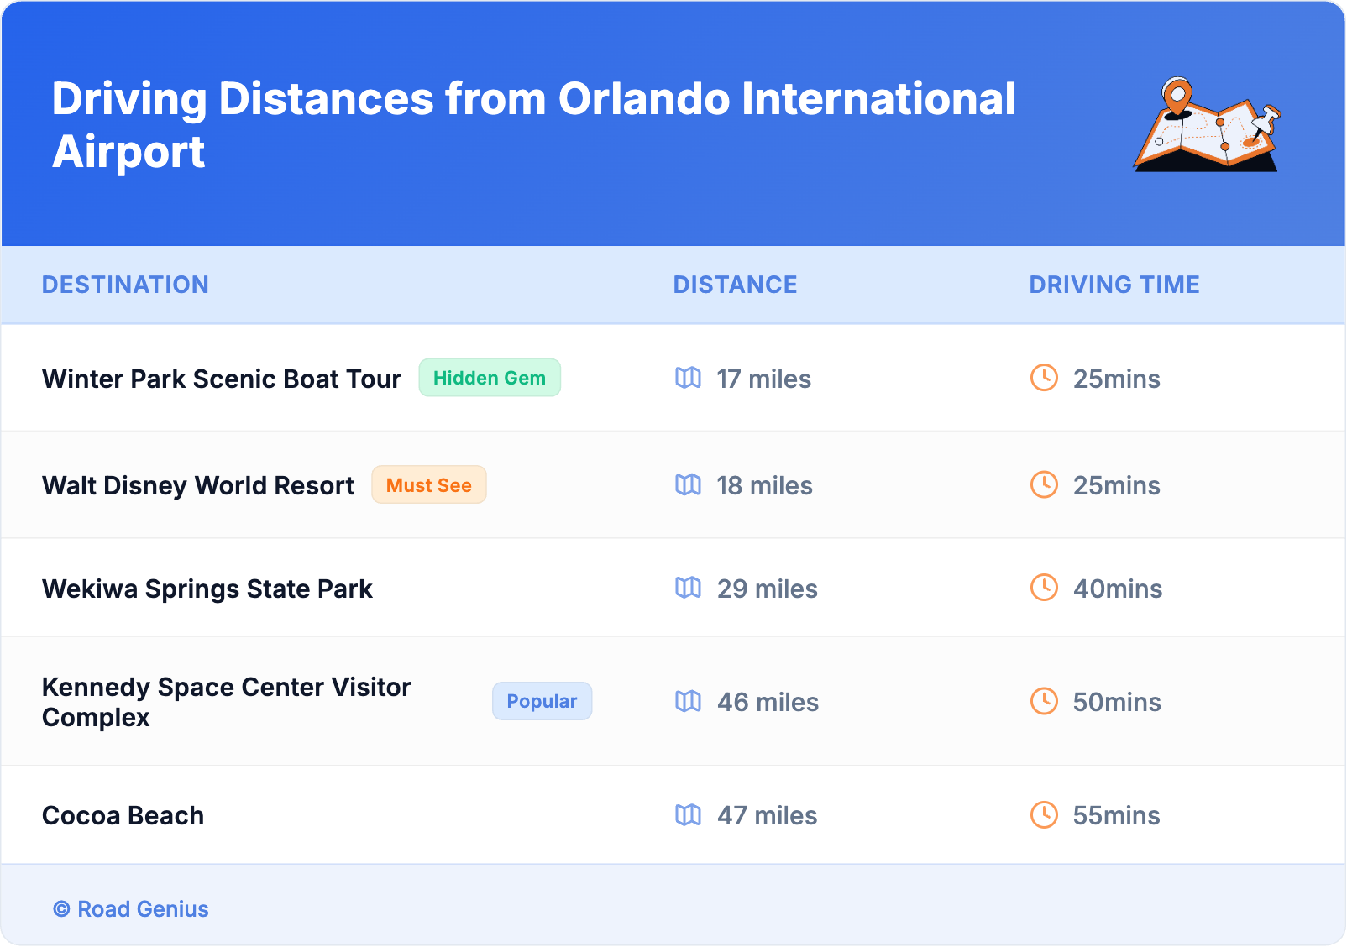
Task: Select the Must See badge
Action: point(428,485)
